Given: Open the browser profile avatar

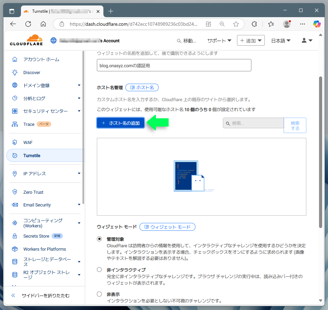Looking at the screenshot, I should pos(287,24).
